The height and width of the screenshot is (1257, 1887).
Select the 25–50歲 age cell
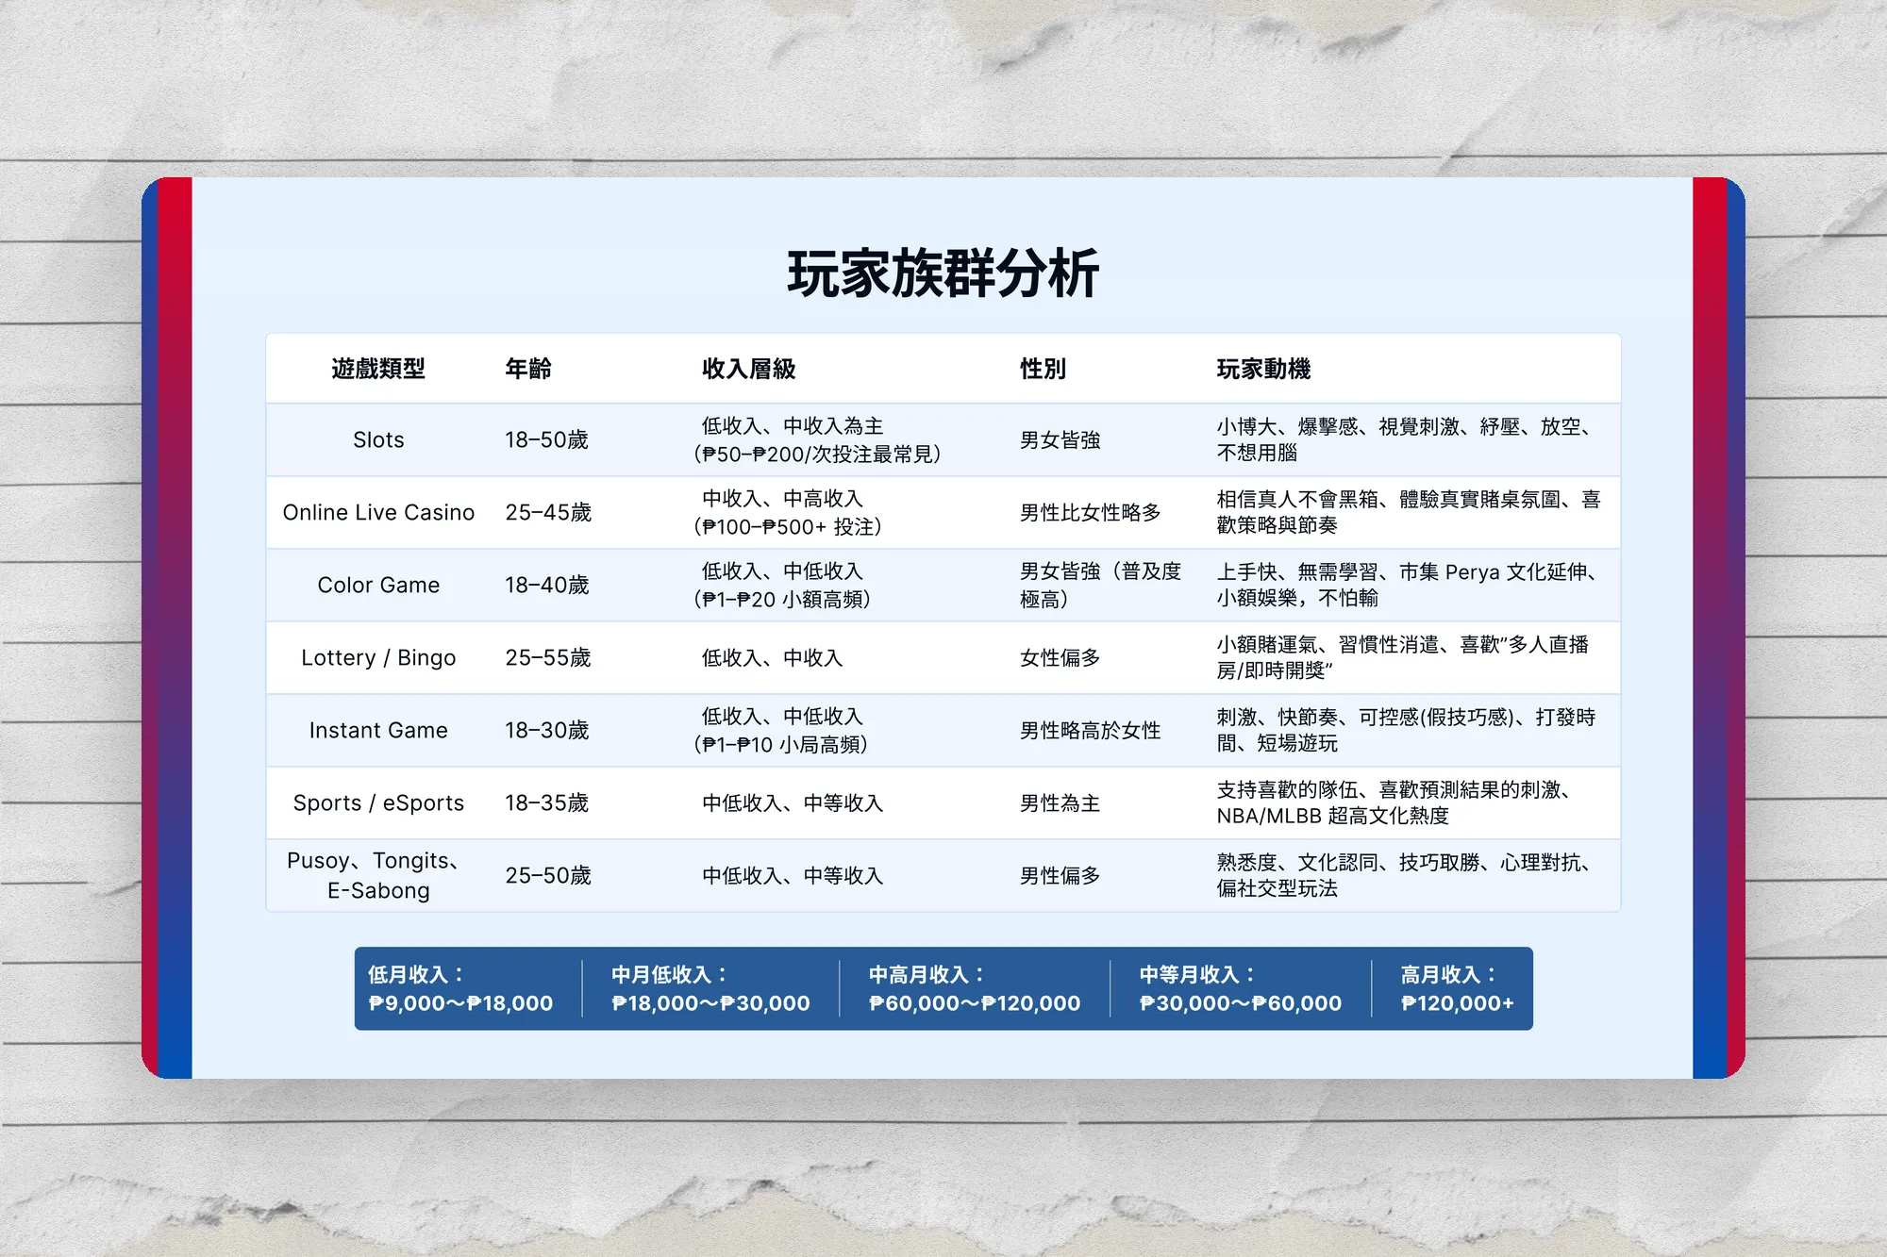pyautogui.click(x=548, y=876)
